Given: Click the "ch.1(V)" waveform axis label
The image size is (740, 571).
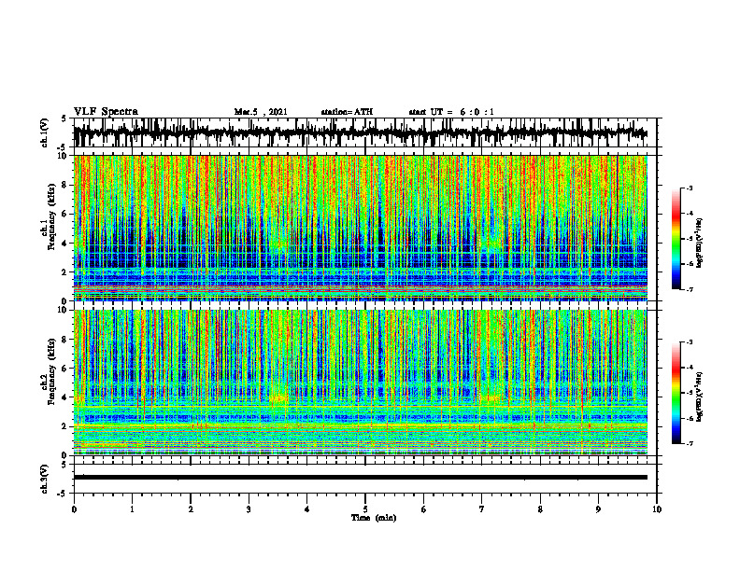Looking at the screenshot, I should (45, 132).
